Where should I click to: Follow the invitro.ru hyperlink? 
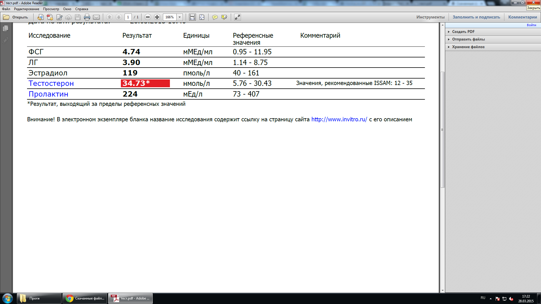tap(339, 119)
